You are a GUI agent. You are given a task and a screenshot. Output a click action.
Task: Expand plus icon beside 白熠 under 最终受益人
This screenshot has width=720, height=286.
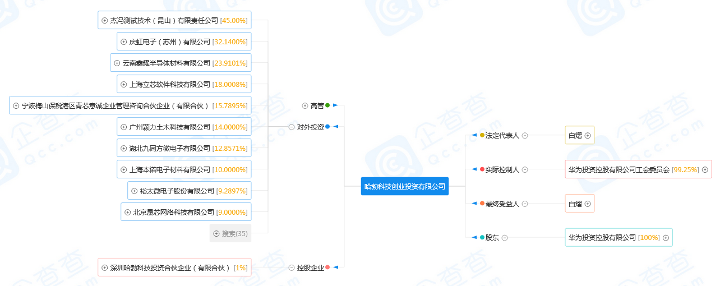point(588,204)
